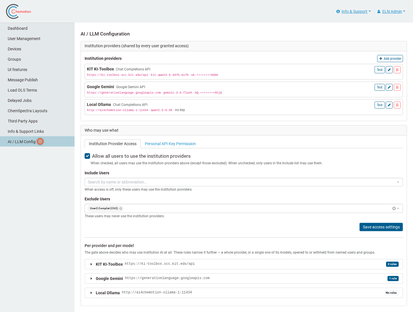The width and height of the screenshot is (413, 312).
Task: Edit the Local Ollama provider
Action: click(x=389, y=105)
